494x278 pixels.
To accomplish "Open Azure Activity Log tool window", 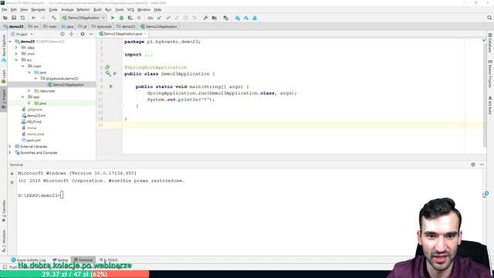I will pyautogui.click(x=29, y=260).
